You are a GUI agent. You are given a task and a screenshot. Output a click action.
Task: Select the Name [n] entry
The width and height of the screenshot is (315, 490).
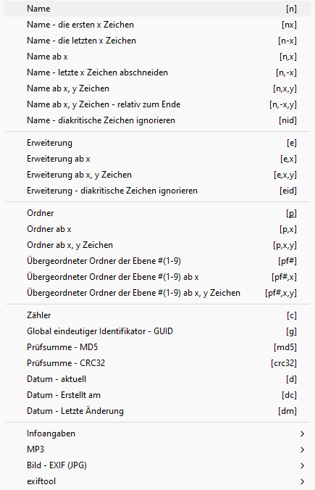(x=157, y=9)
